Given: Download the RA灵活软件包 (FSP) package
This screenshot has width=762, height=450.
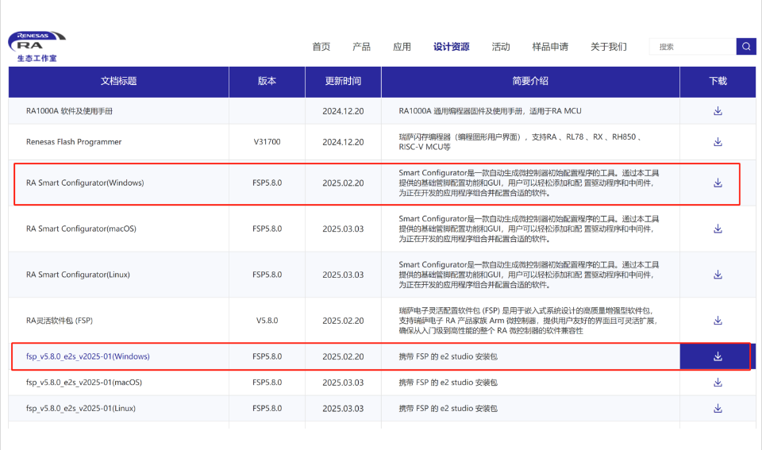Looking at the screenshot, I should (x=718, y=321).
